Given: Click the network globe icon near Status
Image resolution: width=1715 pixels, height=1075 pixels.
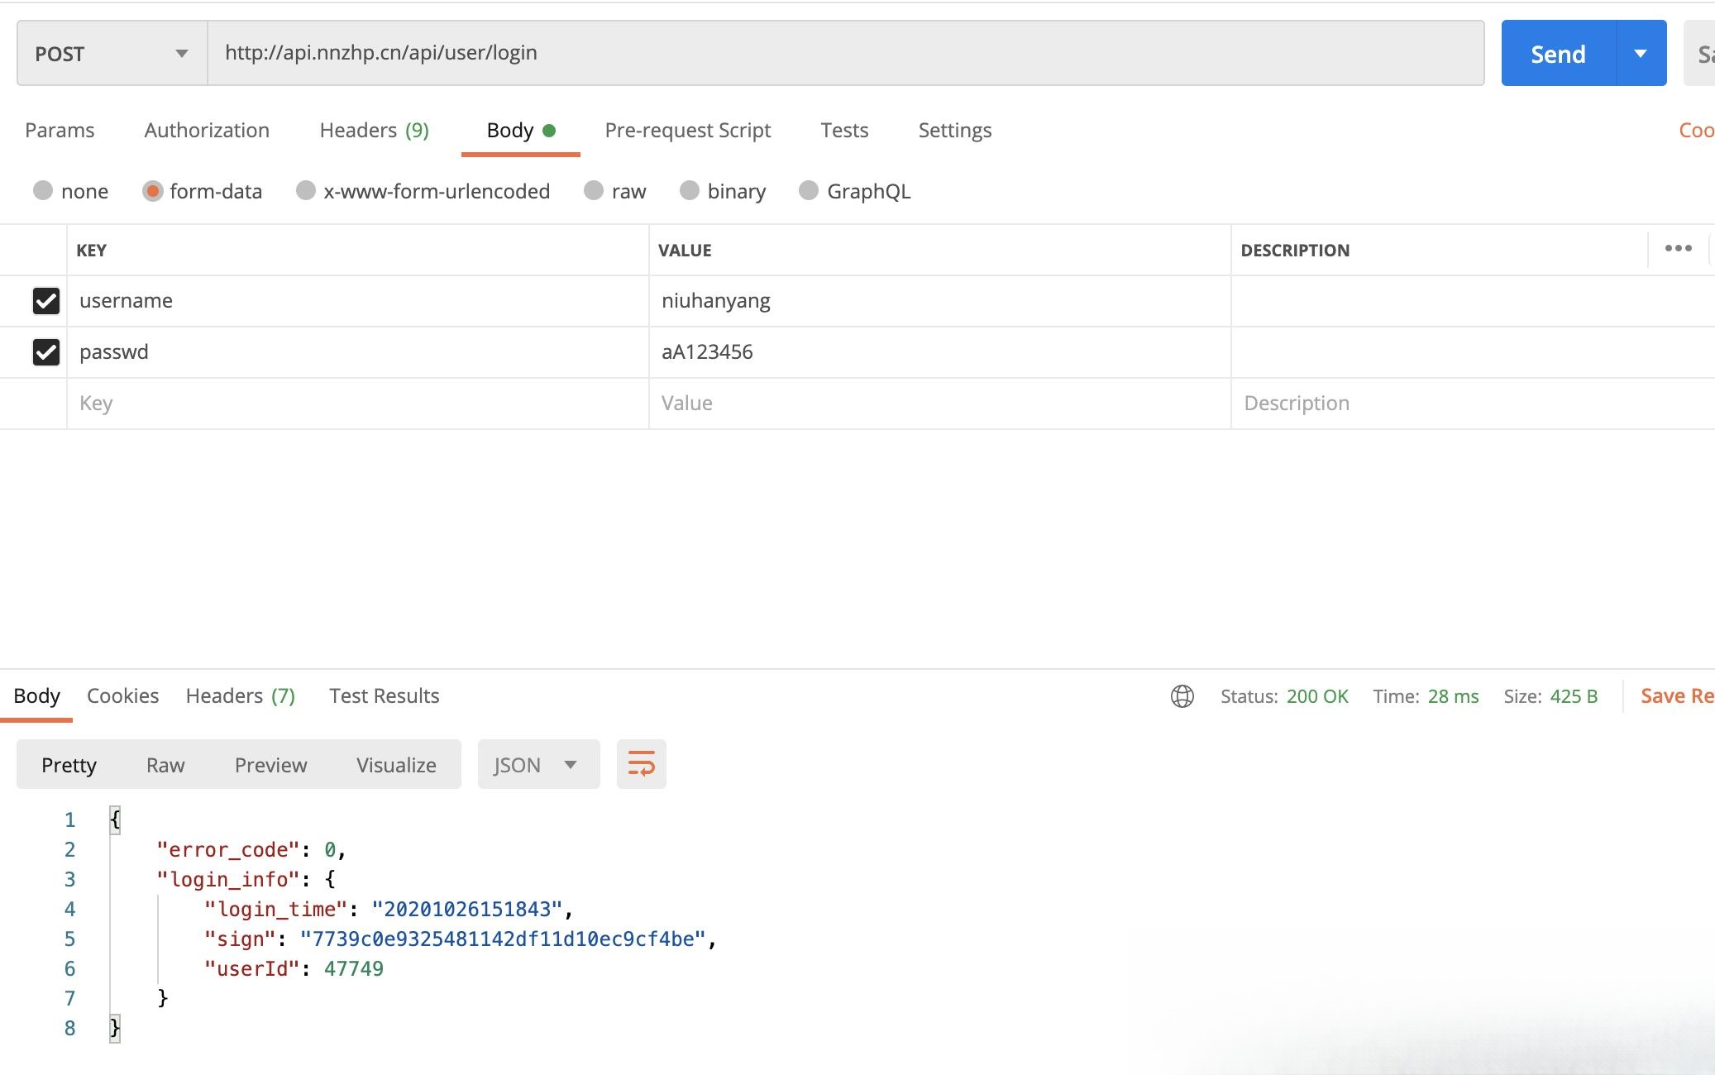Looking at the screenshot, I should click(1182, 696).
